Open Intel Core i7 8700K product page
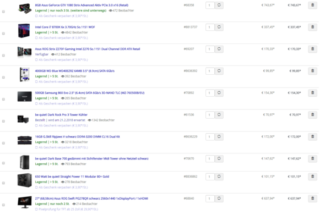This screenshot has width=325, height=215. [x=65, y=27]
